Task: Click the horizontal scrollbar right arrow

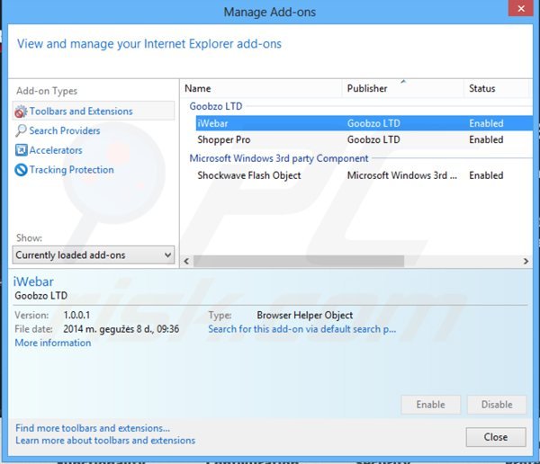Action: (526, 260)
